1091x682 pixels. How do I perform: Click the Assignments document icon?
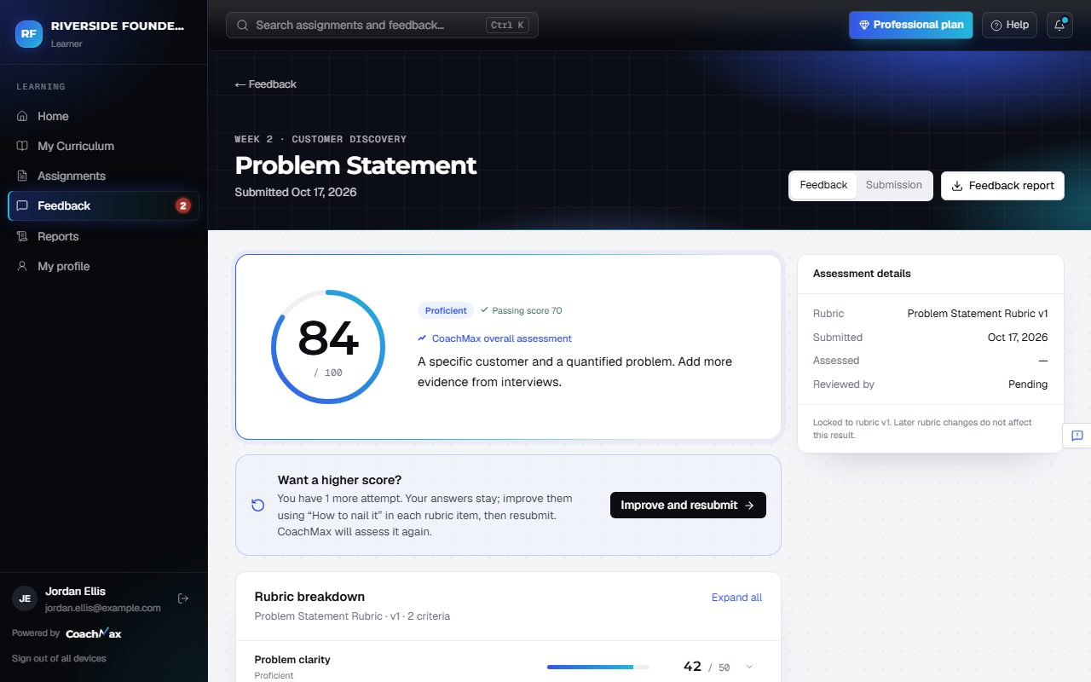click(22, 176)
